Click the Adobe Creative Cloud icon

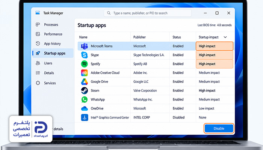coord(85,73)
